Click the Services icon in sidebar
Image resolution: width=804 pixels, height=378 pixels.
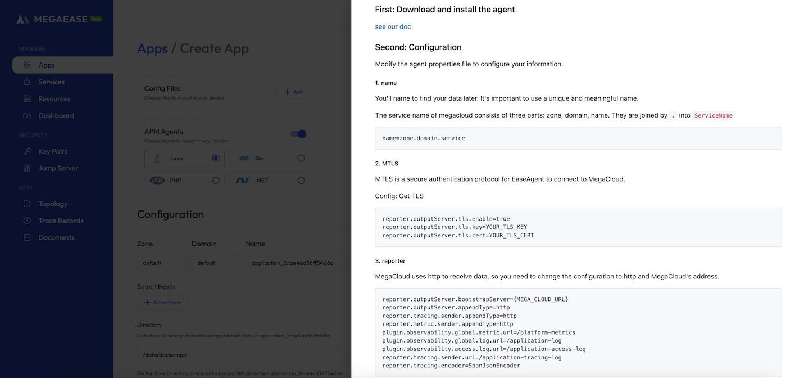(x=27, y=82)
